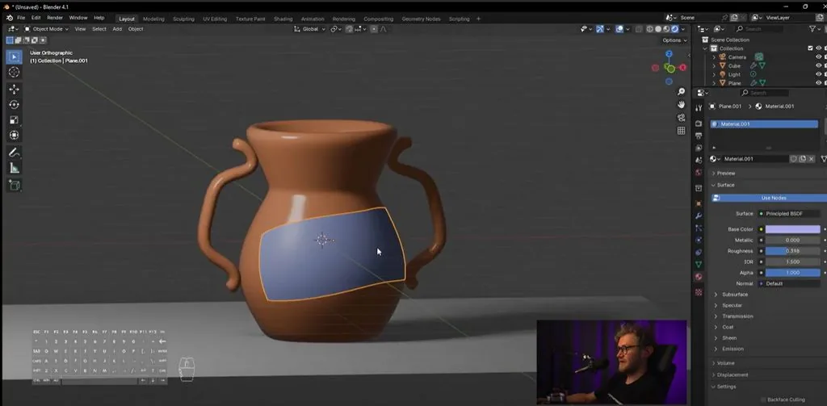Hide the Plane object via eye icon
Viewport: 827px width, 406px height.
(819, 83)
